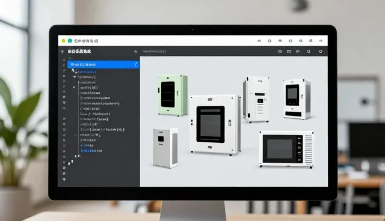
Task: Click the yellow circle button in the title bar
Action: click(64, 41)
